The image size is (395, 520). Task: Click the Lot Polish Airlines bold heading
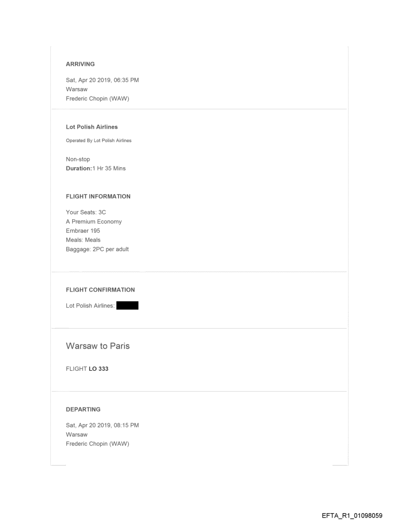pos(91,127)
